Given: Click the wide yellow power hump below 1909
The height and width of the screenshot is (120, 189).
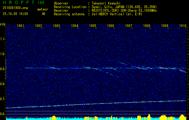Looking at the screenshot, I should click(163, 117).
